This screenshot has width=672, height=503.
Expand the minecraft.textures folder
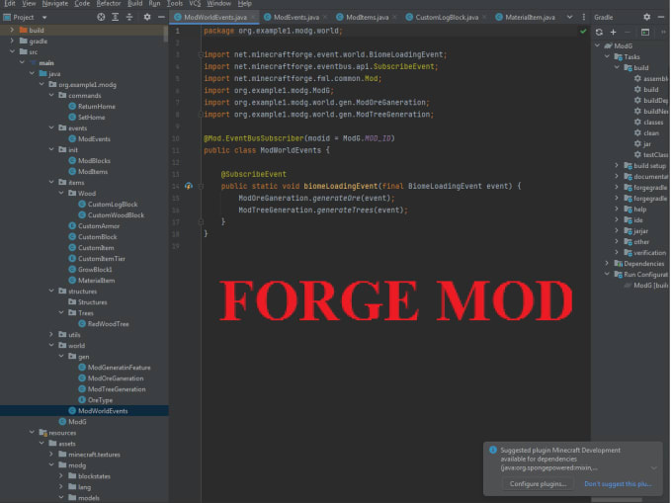[51, 455]
